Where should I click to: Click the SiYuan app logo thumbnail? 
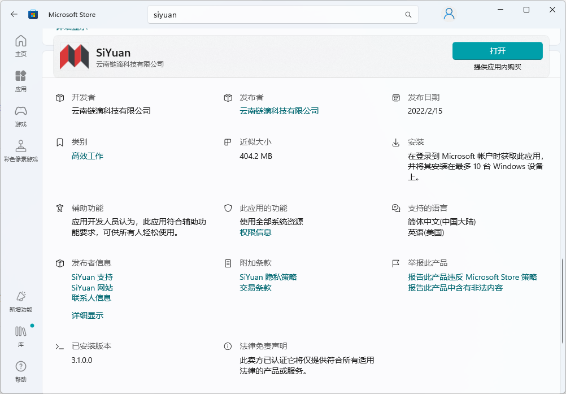(75, 57)
